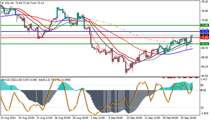
Task: Click the 68.00 price axis label
Action: click(205, 57)
